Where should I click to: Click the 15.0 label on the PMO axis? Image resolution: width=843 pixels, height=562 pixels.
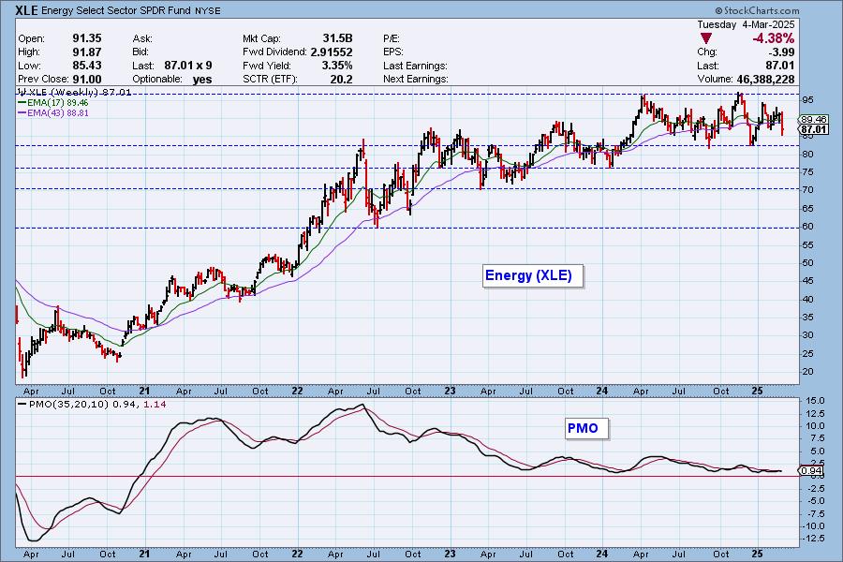(815, 401)
